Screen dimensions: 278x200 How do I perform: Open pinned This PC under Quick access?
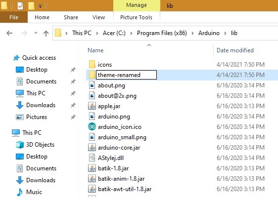36,93
